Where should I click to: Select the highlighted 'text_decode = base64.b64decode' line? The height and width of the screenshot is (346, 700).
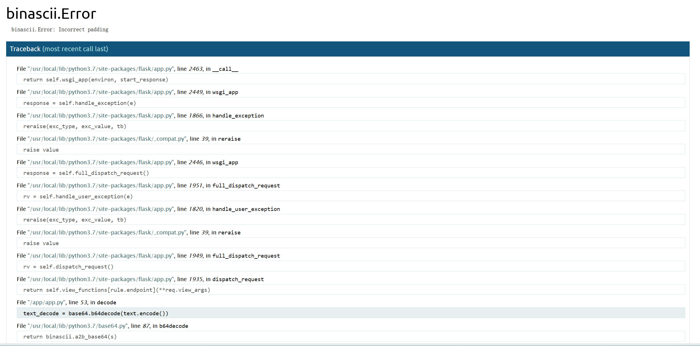click(96, 313)
